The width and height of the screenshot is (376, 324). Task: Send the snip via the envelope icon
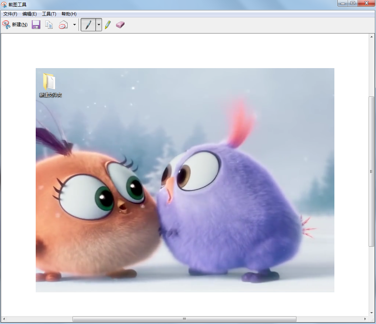(x=63, y=25)
